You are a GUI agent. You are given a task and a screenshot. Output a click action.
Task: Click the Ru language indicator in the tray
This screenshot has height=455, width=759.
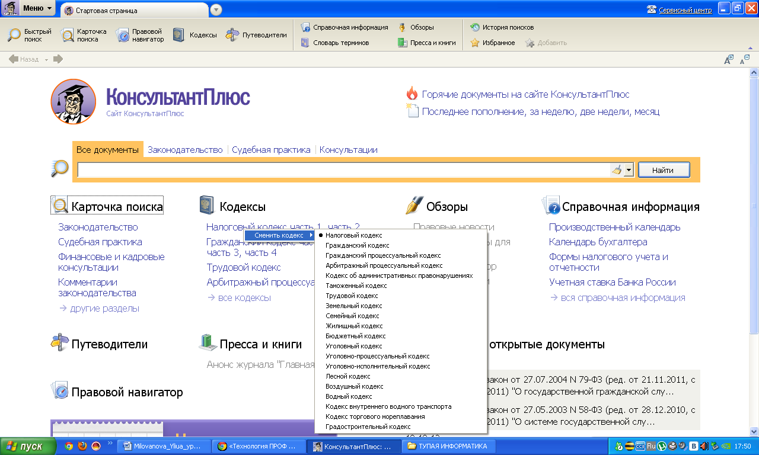pyautogui.click(x=650, y=446)
